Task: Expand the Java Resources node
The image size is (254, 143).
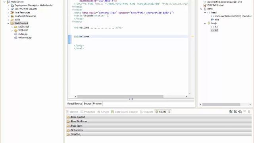Action: 8,12
